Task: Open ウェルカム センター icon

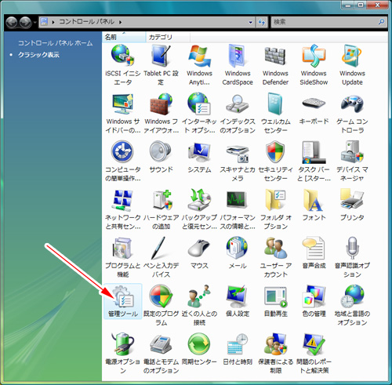Action: pyautogui.click(x=275, y=104)
